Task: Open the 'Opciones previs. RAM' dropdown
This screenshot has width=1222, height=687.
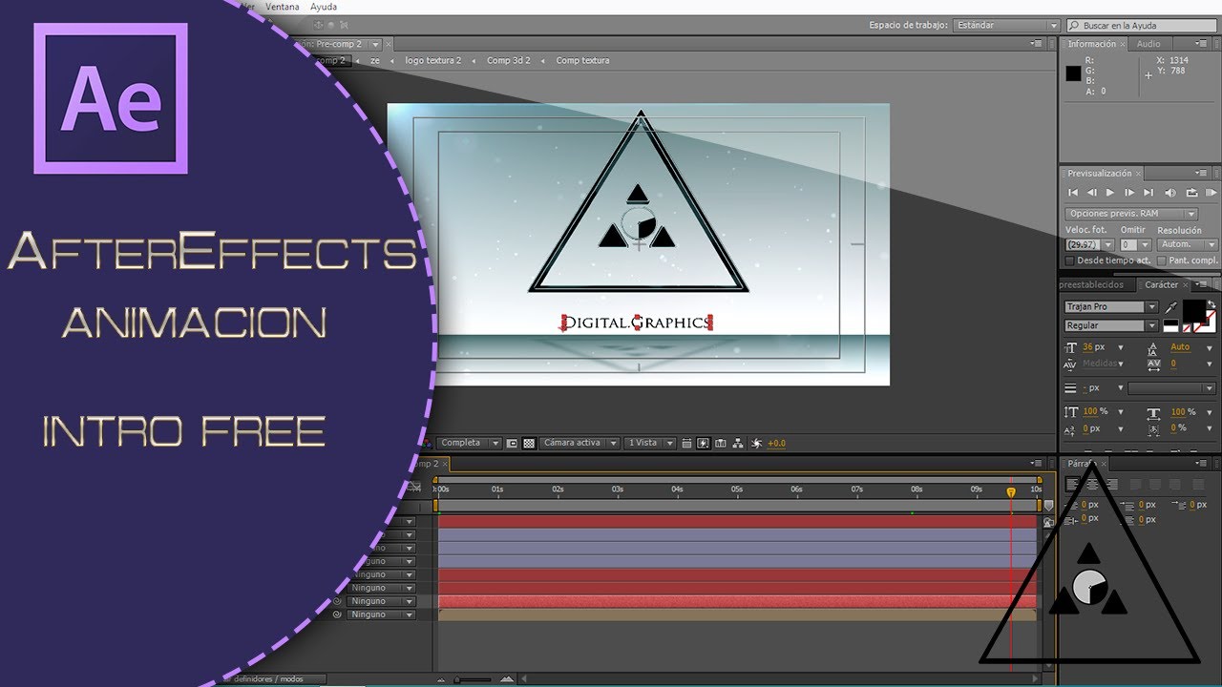Action: click(1131, 214)
